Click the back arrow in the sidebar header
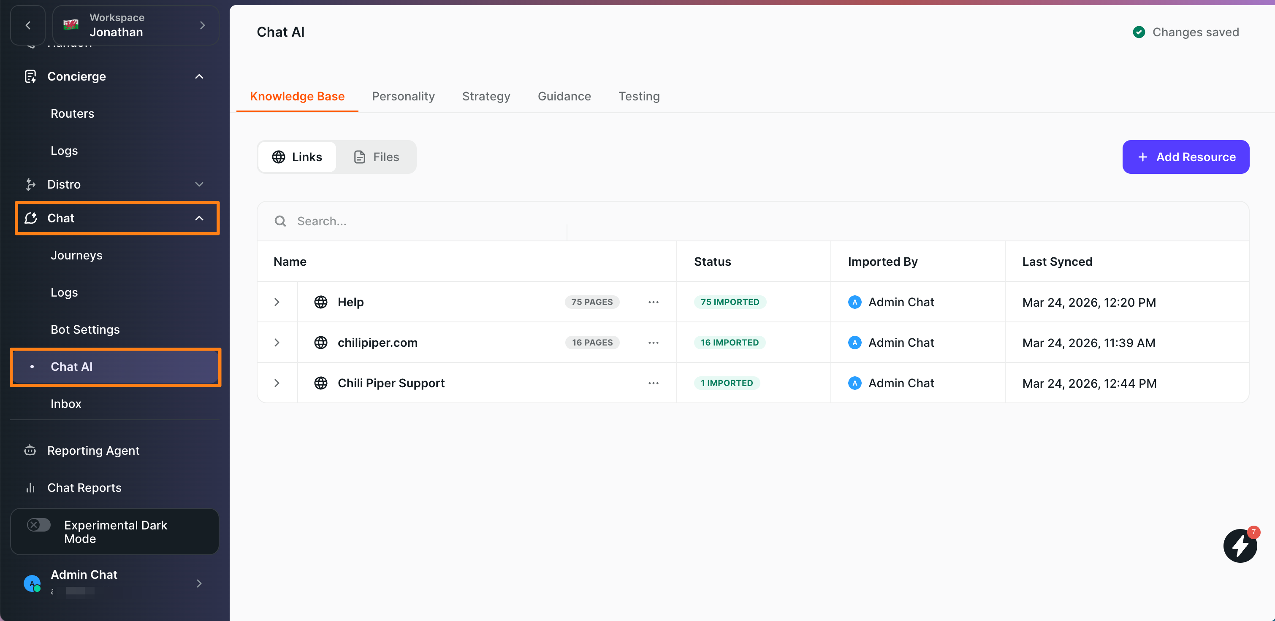Viewport: 1275px width, 621px height. click(28, 25)
